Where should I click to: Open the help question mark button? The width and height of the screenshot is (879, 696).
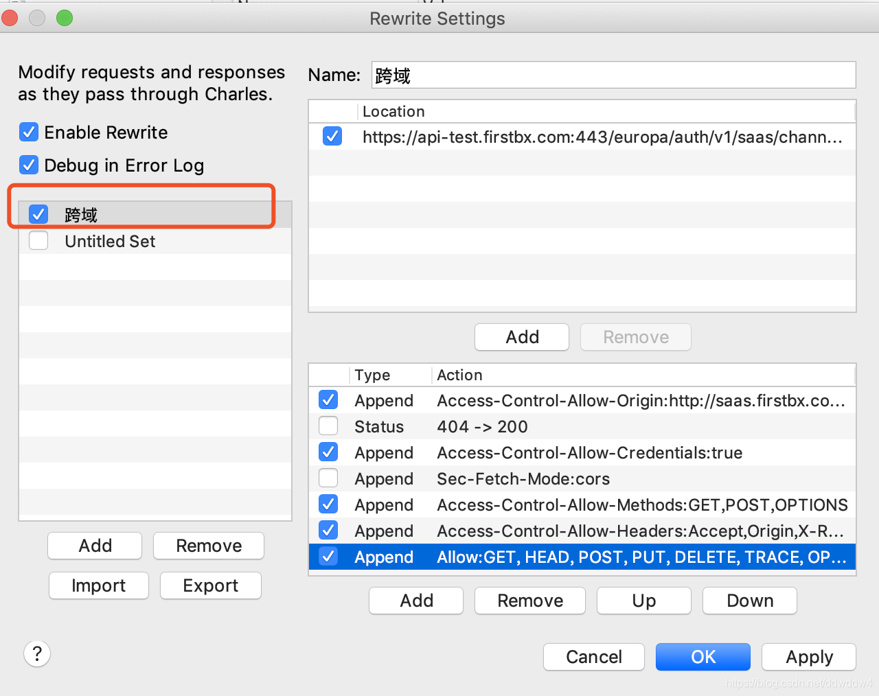tap(37, 653)
